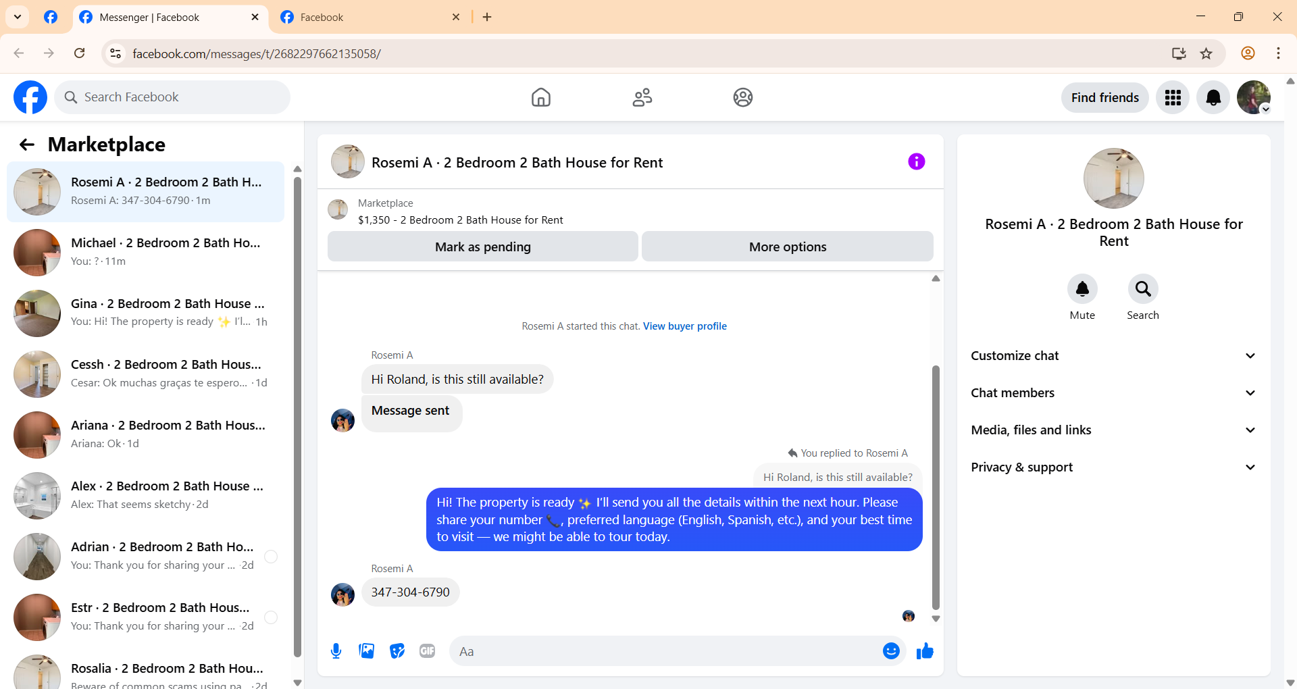Bookmark this tab with the star icon
This screenshot has width=1297, height=689.
click(1206, 53)
